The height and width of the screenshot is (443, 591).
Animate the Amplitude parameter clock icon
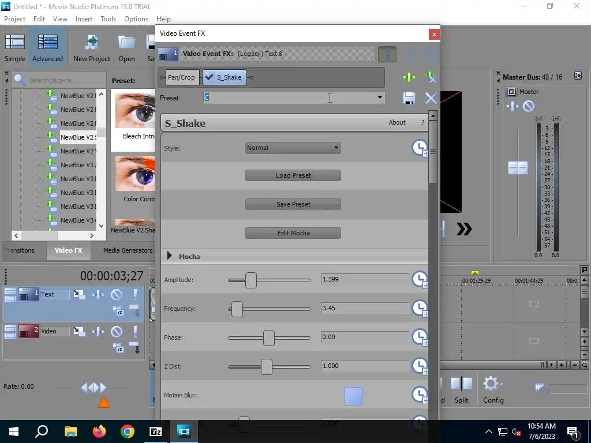tap(420, 280)
